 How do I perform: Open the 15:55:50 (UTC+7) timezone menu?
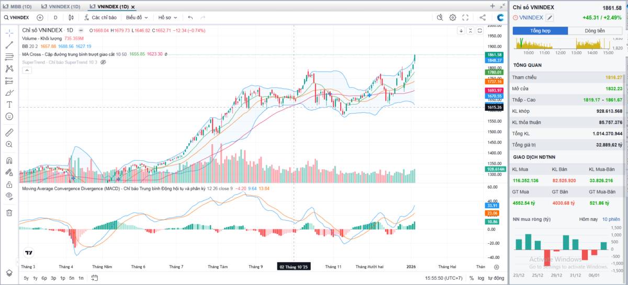[x=444, y=278]
